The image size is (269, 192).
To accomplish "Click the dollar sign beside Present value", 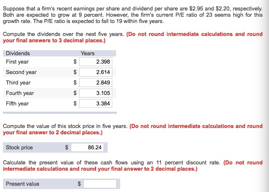I will 79,184.
